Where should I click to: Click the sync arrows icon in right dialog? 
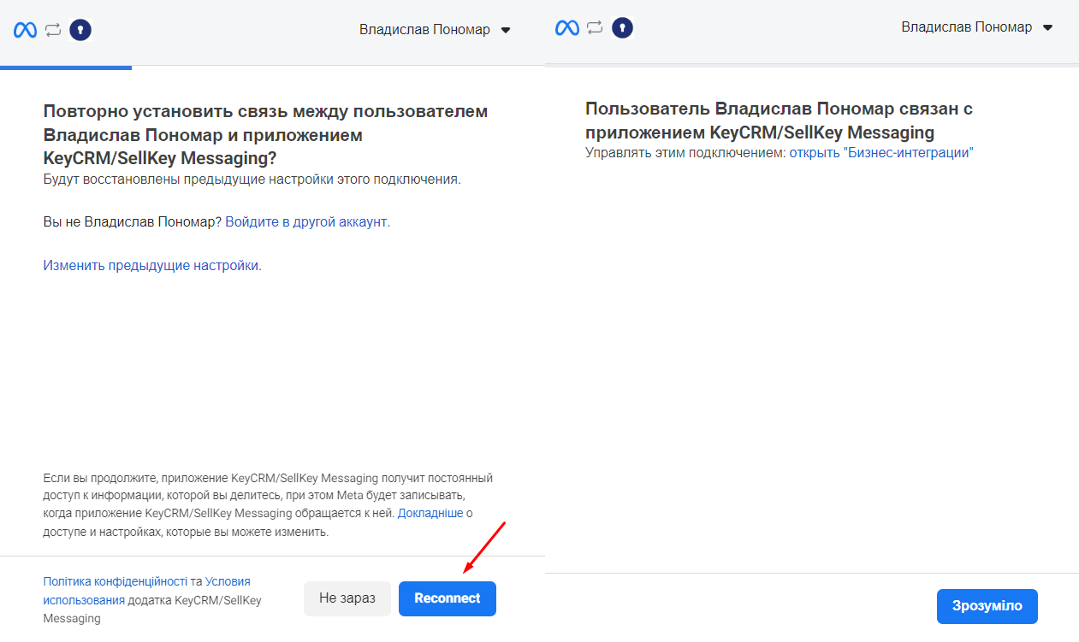(595, 28)
